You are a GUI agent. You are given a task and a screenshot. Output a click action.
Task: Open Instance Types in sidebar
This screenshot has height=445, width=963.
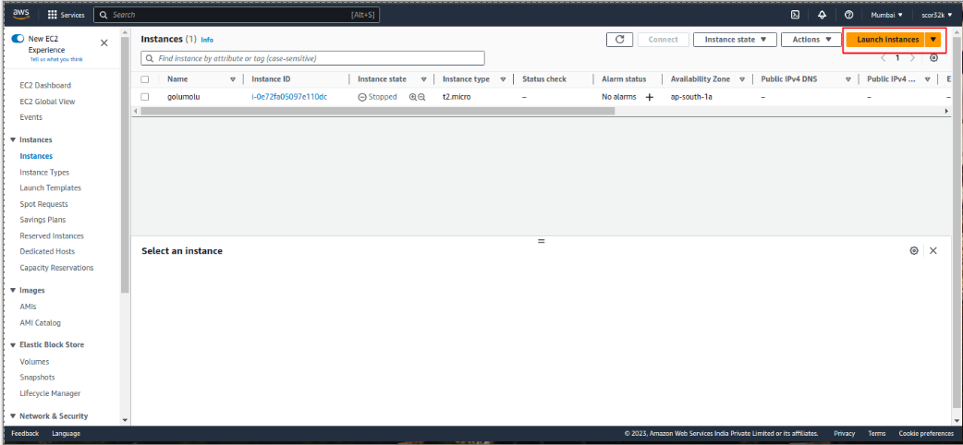click(x=44, y=173)
